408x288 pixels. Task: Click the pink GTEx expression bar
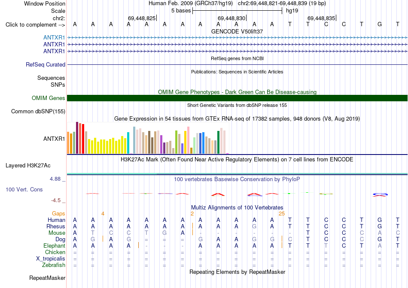pos(189,140)
